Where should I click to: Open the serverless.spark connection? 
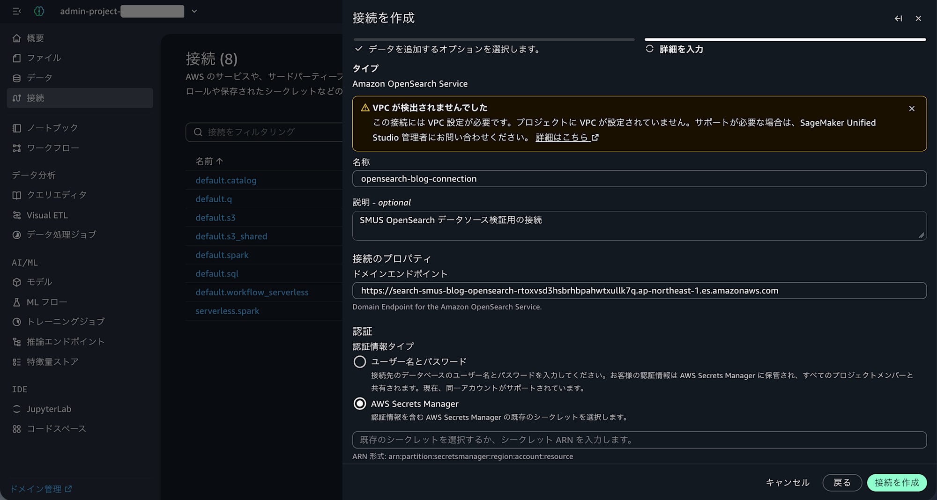pyautogui.click(x=227, y=311)
